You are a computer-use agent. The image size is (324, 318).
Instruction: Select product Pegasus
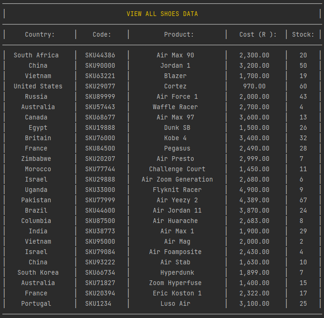177,148
